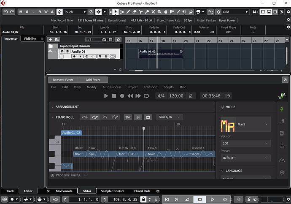Click the Add Event button

pyautogui.click(x=93, y=80)
